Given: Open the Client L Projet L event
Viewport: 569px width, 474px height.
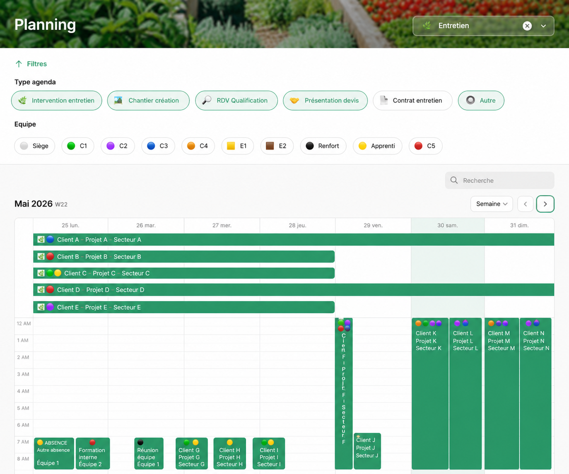Looking at the screenshot, I should click(x=465, y=393).
